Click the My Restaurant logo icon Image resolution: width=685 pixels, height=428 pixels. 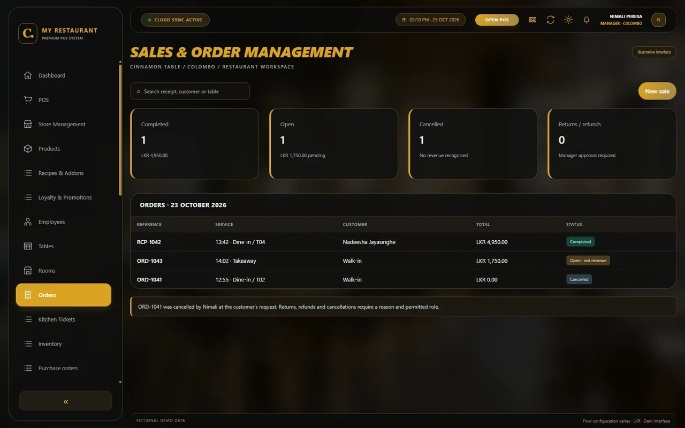pyautogui.click(x=28, y=33)
